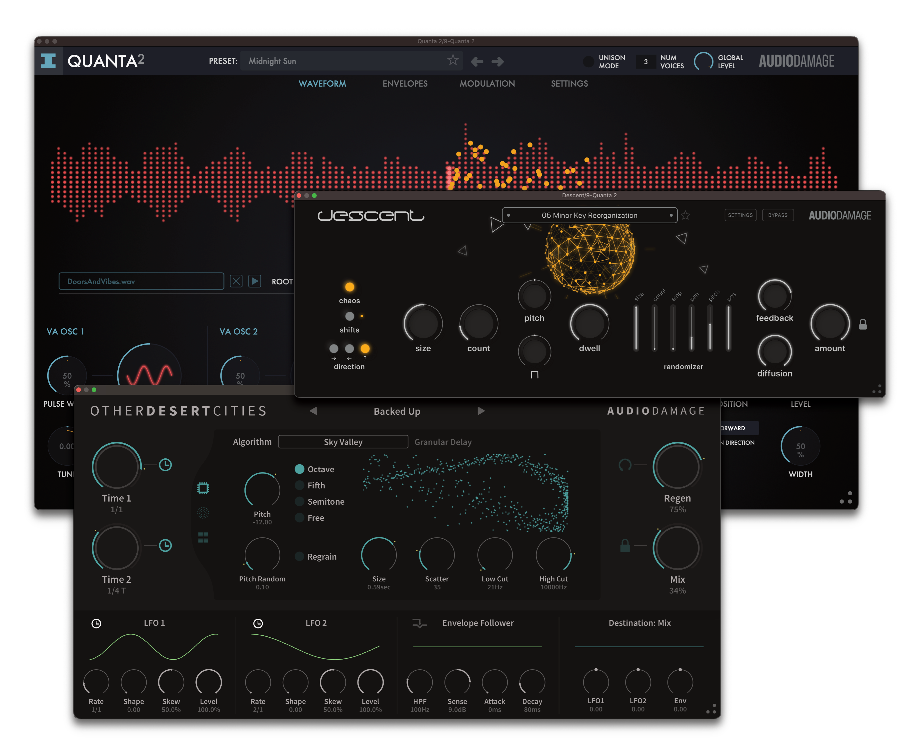Select the dotted circle algorithm icon

point(203,513)
